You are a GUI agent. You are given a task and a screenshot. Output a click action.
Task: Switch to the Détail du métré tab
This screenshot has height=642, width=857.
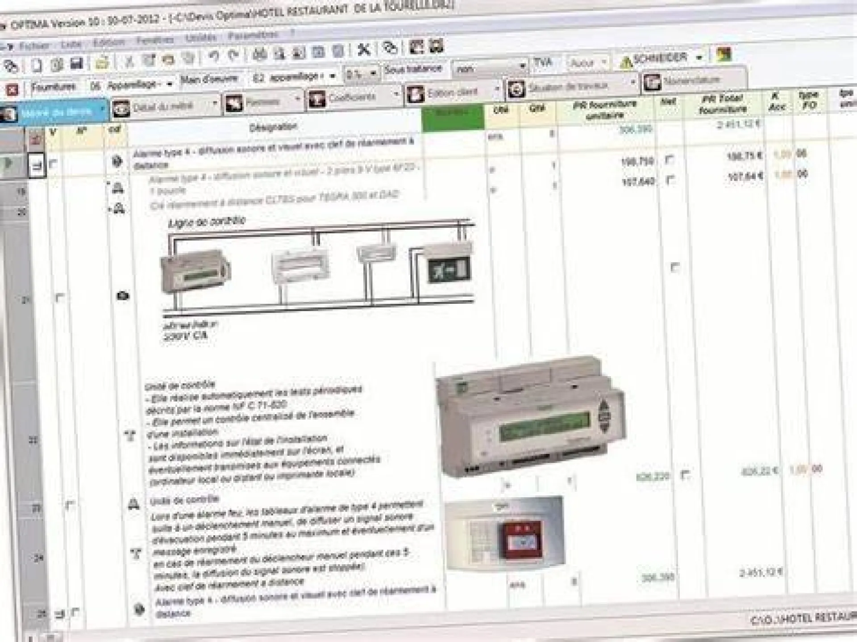tap(163, 107)
